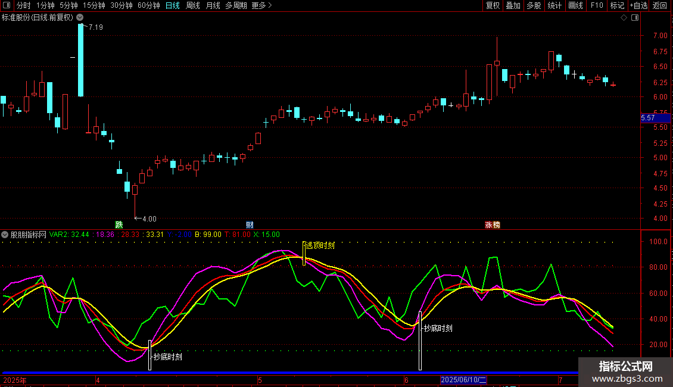Image resolution: width=673 pixels, height=387 pixels.
Task: Click the 100.0 indicator axis label
Action: click(658, 242)
